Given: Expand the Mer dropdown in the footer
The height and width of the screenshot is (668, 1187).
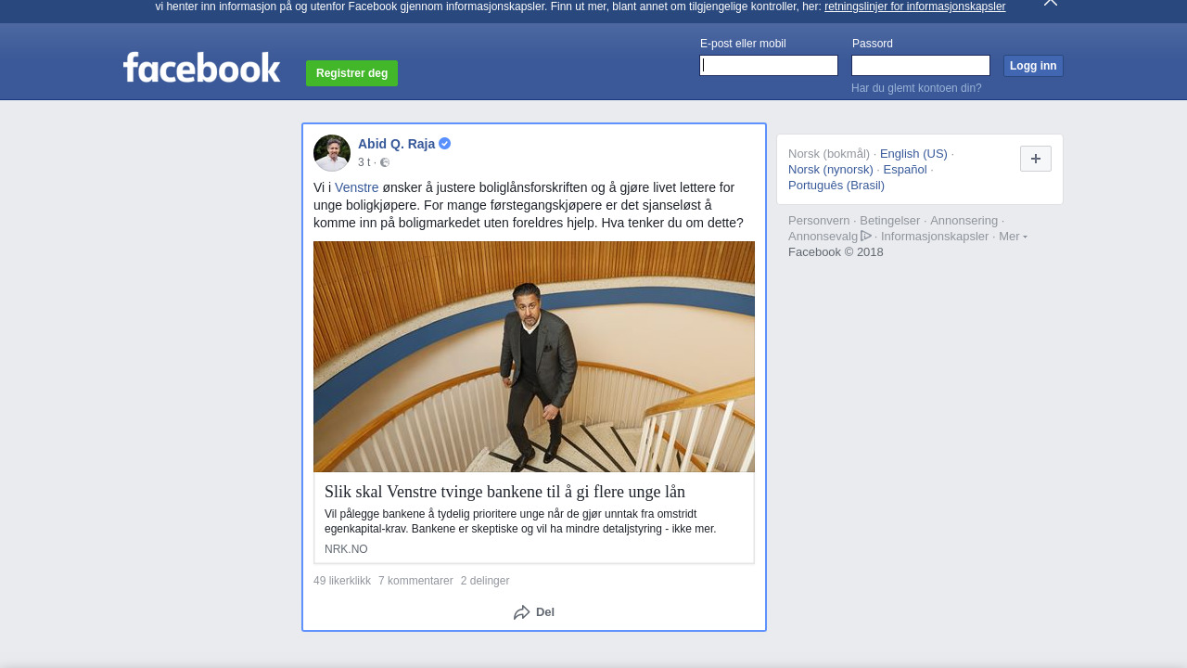Looking at the screenshot, I should [x=1013, y=237].
